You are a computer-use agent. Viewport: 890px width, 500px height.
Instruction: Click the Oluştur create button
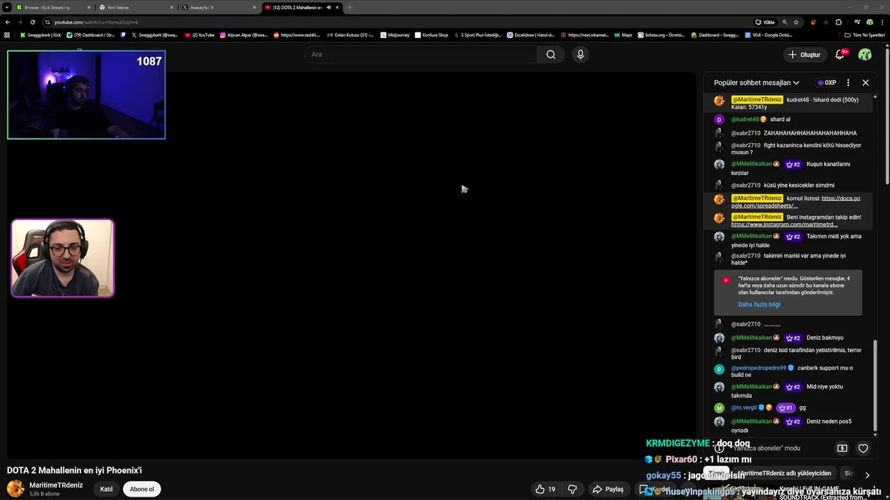[x=804, y=54]
